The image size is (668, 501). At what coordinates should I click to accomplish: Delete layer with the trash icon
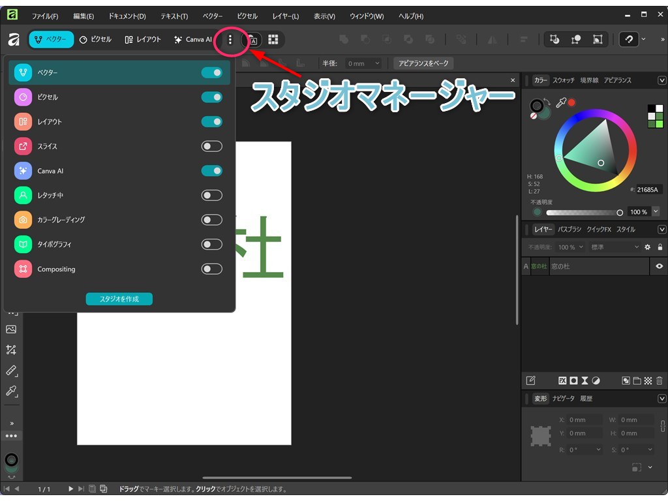coord(660,380)
